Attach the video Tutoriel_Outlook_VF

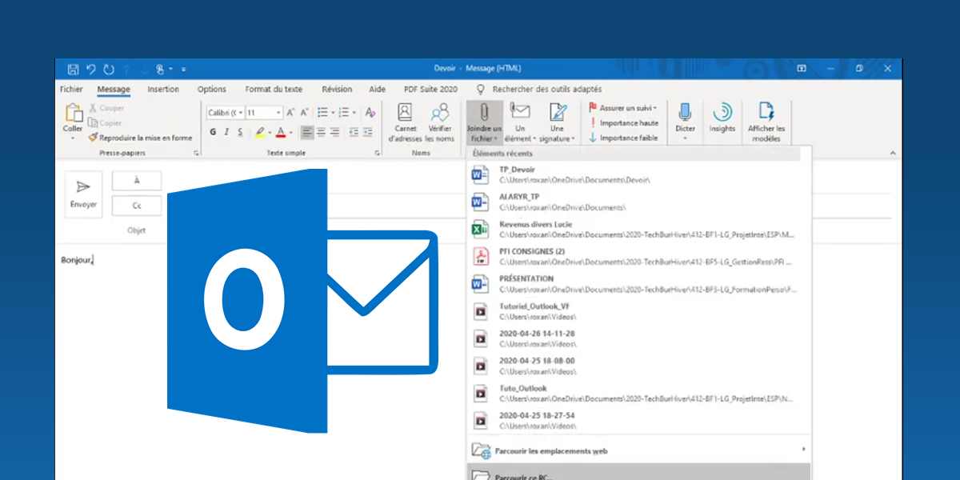click(x=638, y=312)
